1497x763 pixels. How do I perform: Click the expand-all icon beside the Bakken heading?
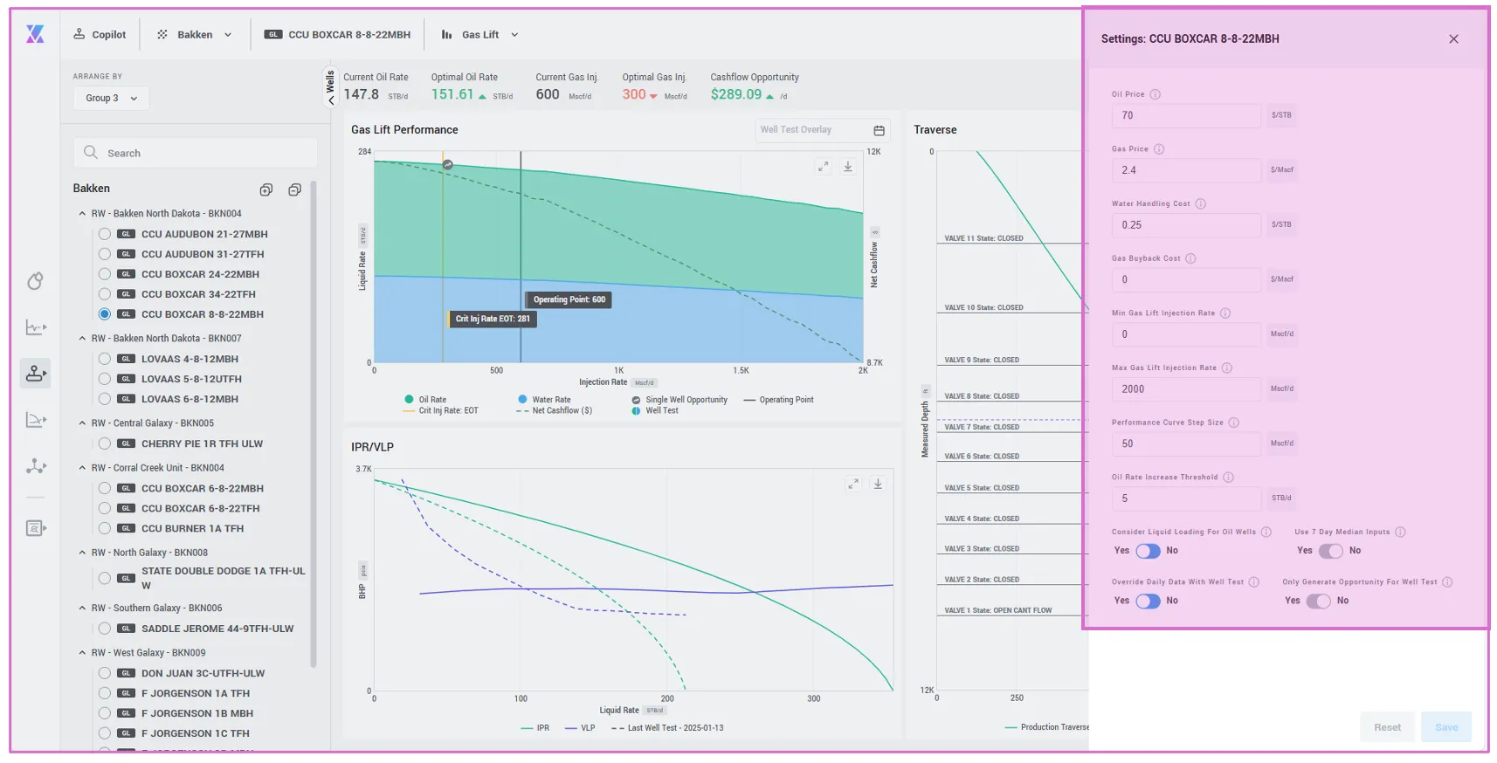point(266,189)
